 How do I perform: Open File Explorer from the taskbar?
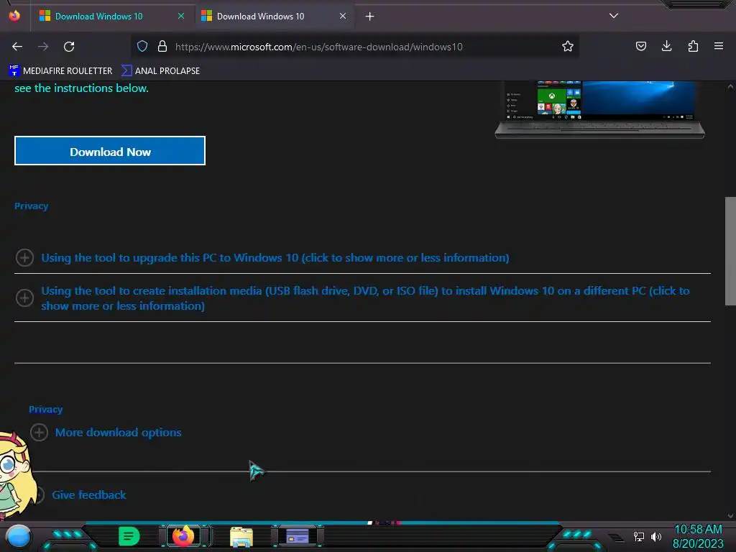pos(241,537)
